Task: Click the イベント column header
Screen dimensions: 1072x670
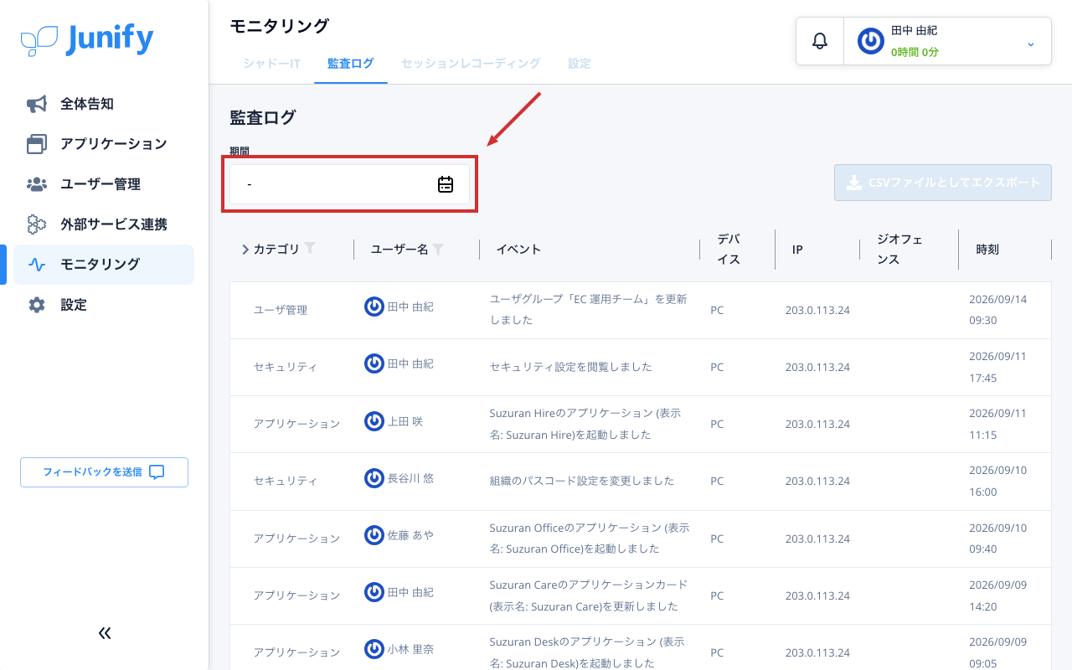Action: tap(518, 250)
